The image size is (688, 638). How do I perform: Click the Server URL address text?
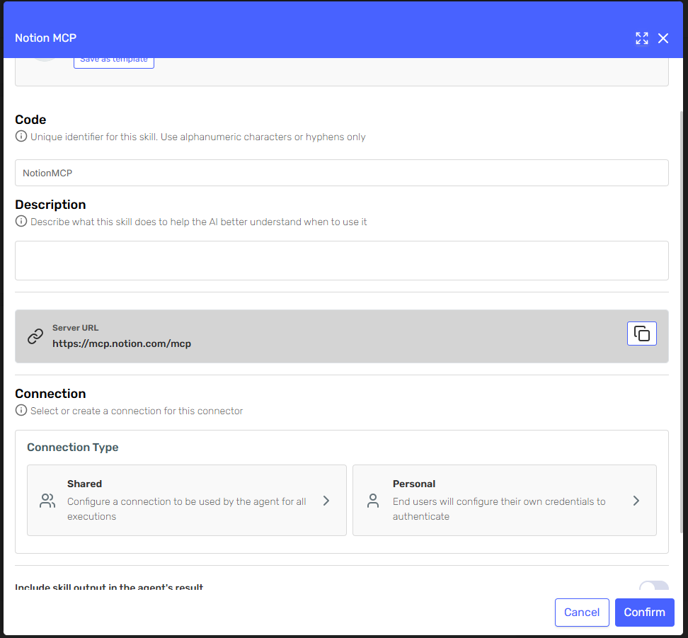(122, 344)
